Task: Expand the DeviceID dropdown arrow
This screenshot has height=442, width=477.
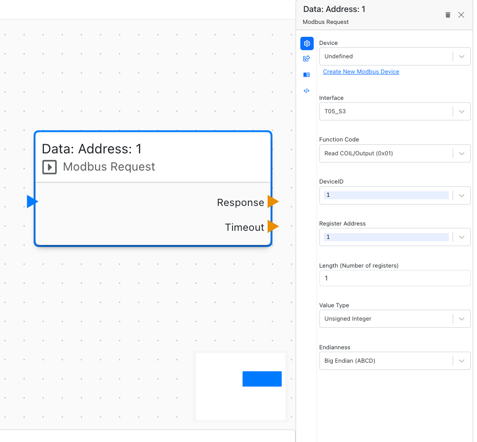Action: [x=461, y=195]
